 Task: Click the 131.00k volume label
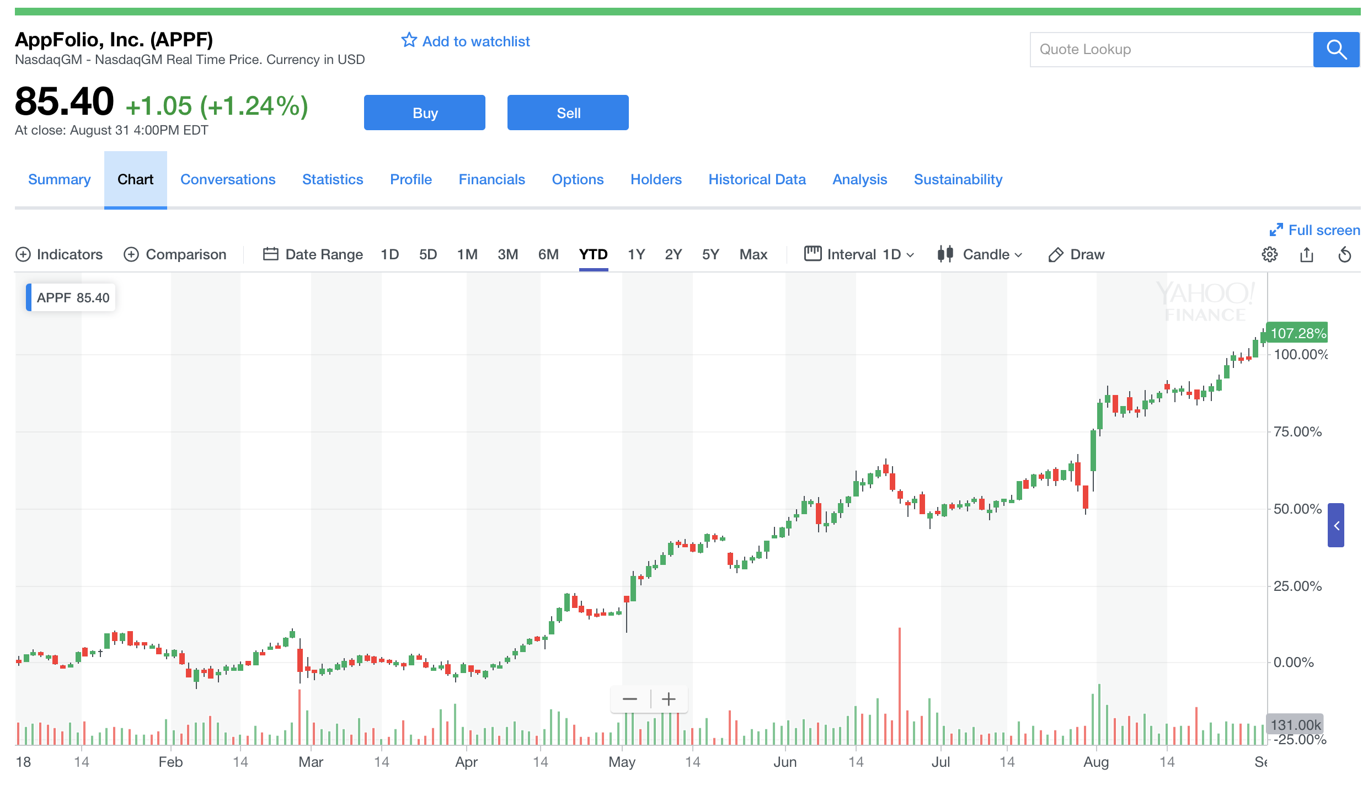[x=1295, y=724]
